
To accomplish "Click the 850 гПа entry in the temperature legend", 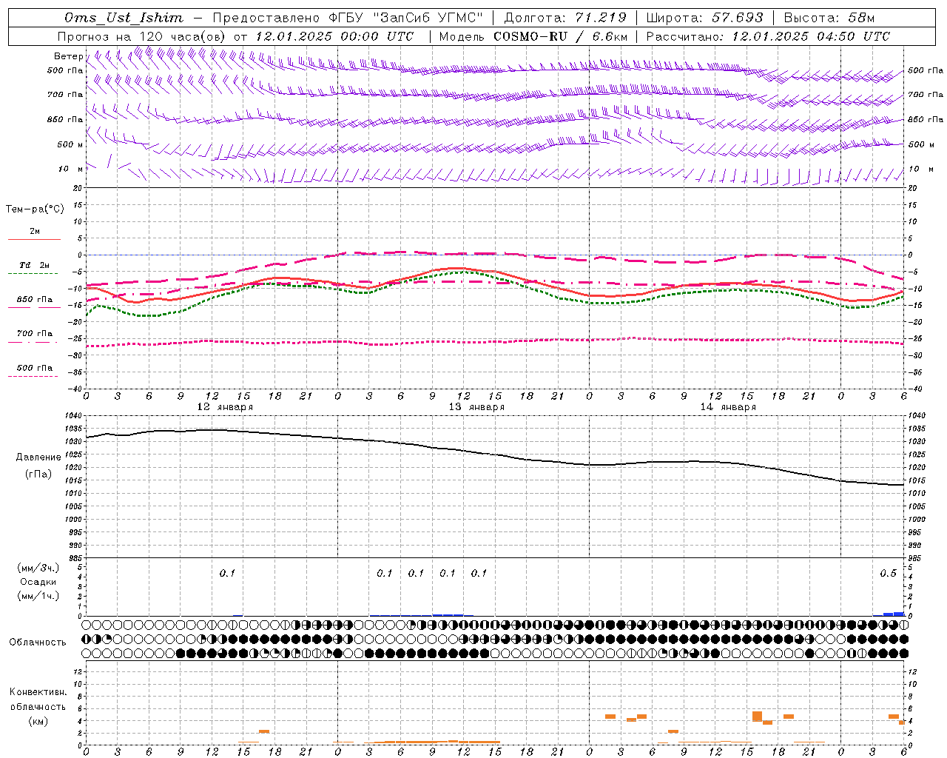I will click(x=35, y=300).
